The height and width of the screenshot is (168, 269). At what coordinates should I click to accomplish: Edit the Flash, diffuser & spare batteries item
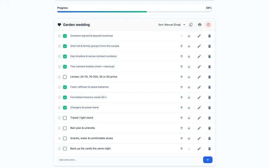pyautogui.click(x=199, y=87)
